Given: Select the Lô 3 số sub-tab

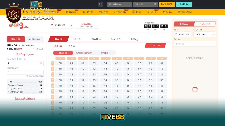Looking at the screenshot, I should pos(71,46).
